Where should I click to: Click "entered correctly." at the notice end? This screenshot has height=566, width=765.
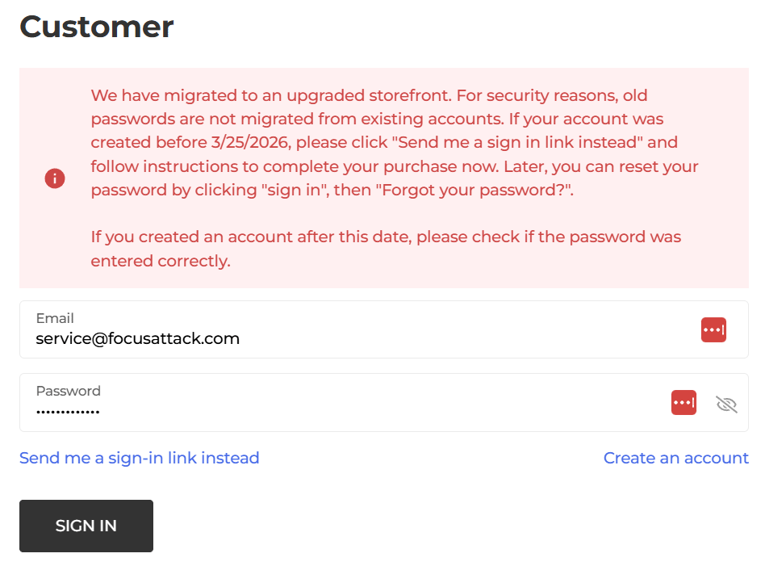point(161,261)
